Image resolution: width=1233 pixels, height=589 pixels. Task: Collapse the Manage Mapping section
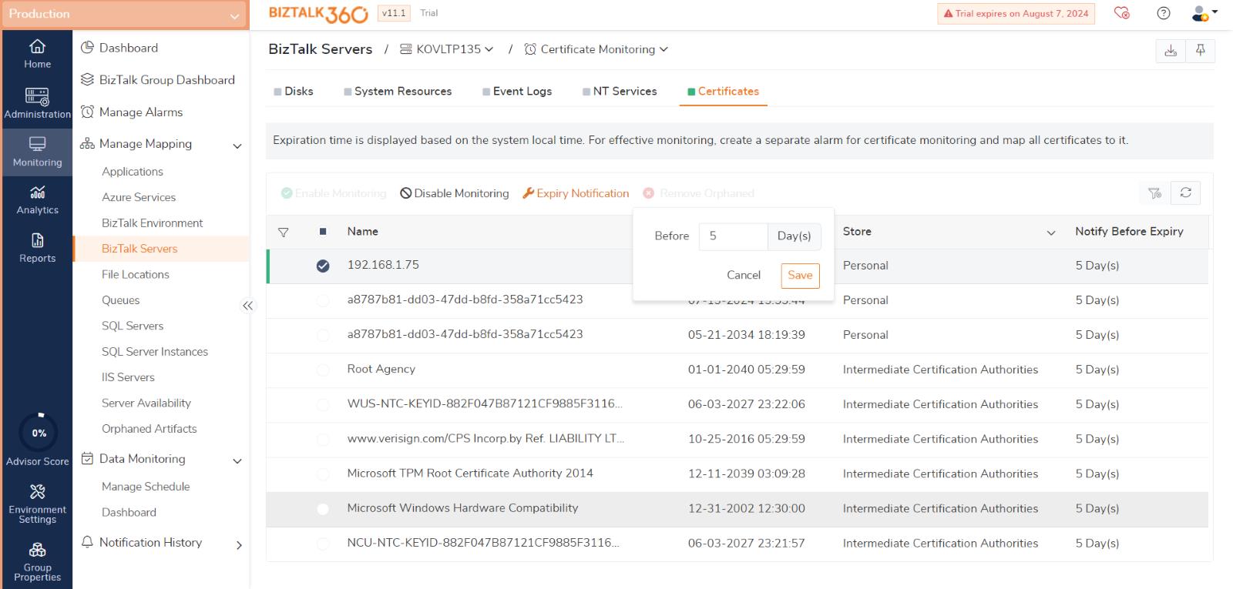coord(237,146)
